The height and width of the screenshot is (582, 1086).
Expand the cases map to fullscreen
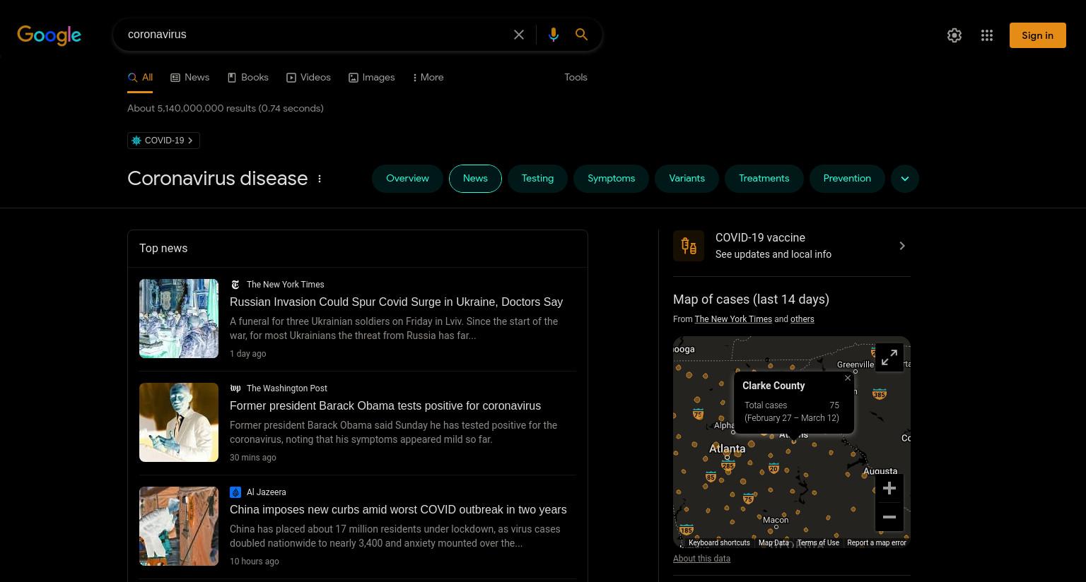(889, 357)
